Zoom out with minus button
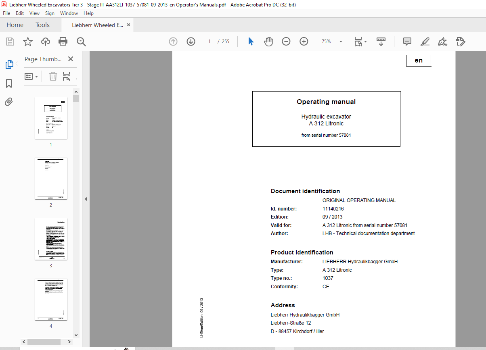This screenshot has height=350, width=486. point(286,42)
